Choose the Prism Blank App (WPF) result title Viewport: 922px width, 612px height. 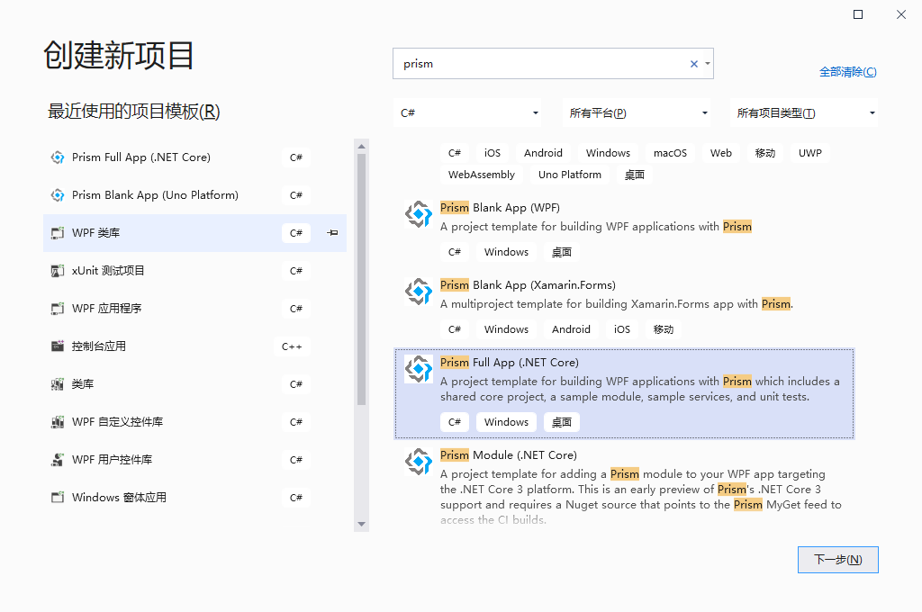(x=500, y=208)
